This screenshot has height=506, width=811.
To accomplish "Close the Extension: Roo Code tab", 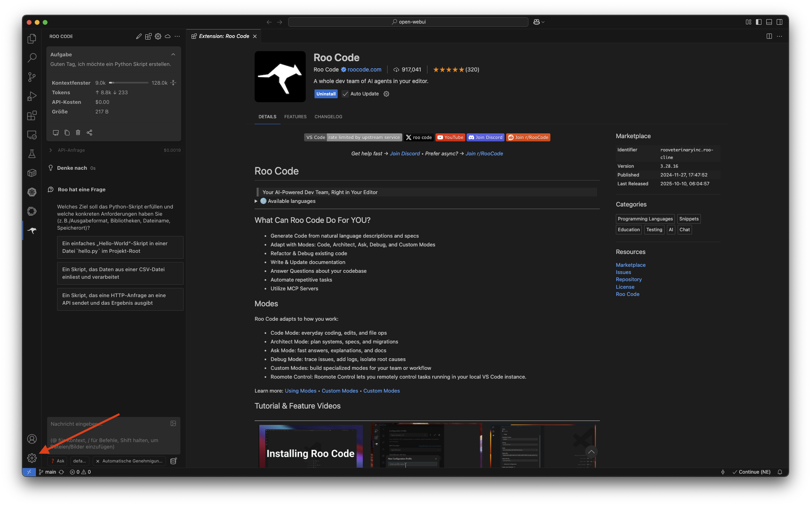I will (x=255, y=36).
